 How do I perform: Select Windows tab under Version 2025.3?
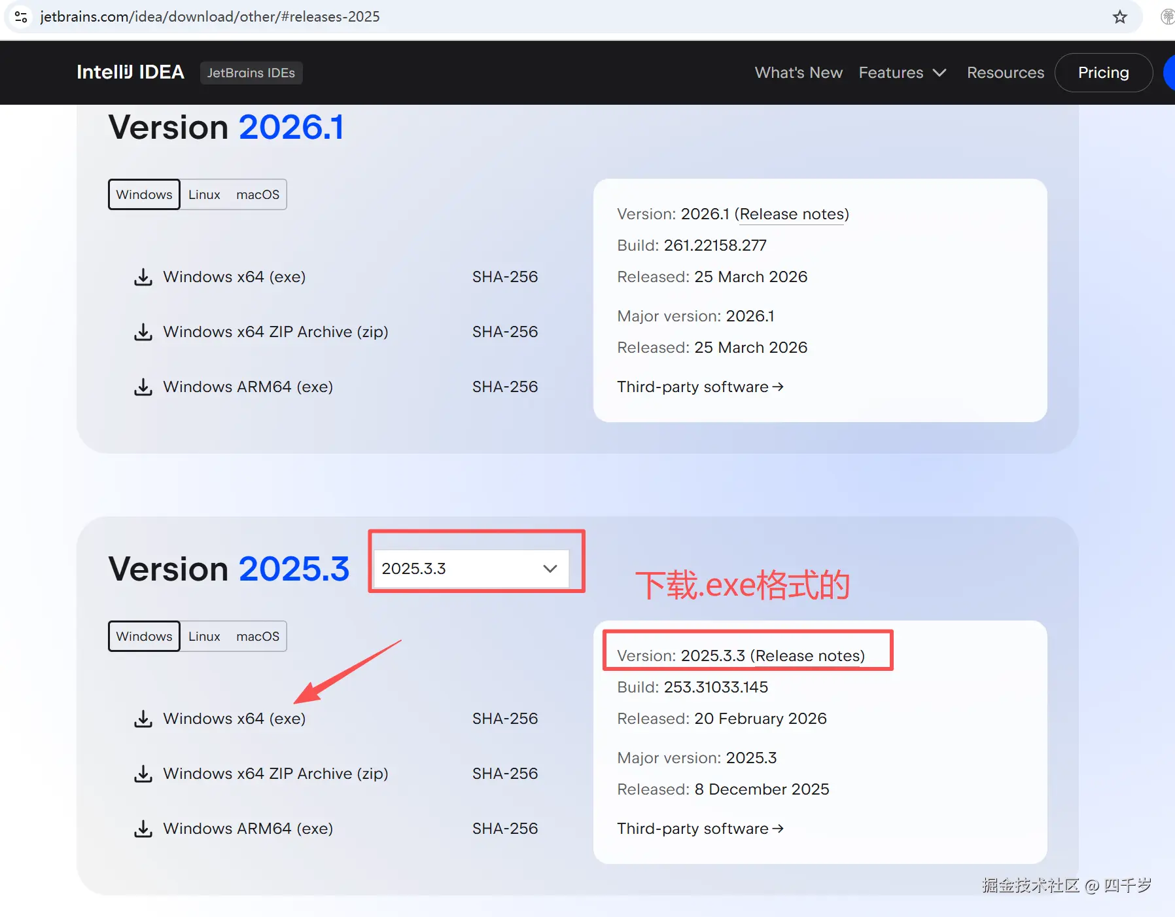point(144,636)
